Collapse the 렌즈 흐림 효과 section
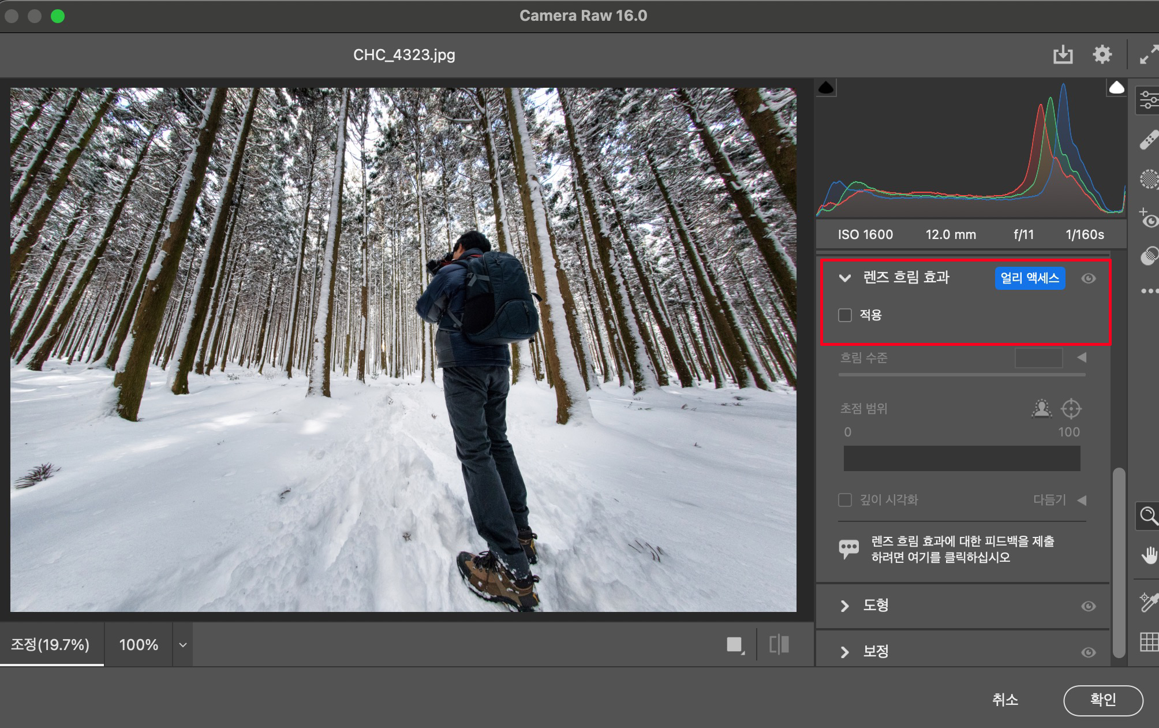The width and height of the screenshot is (1159, 728). 845,278
